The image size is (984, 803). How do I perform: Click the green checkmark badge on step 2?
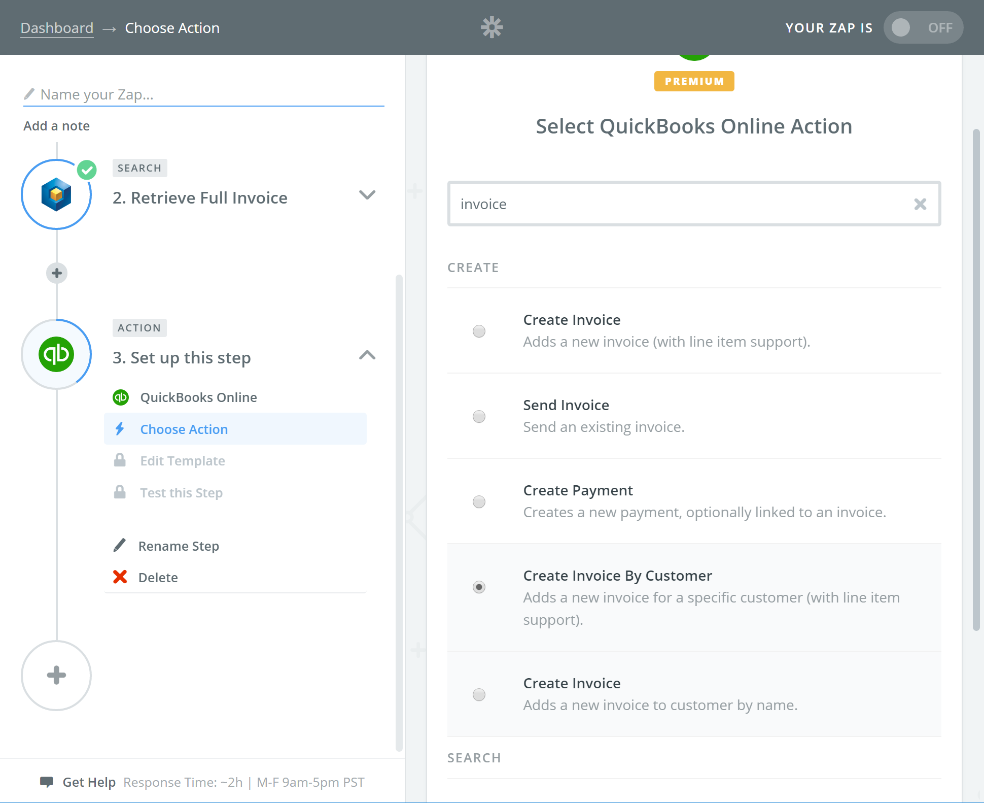(87, 170)
